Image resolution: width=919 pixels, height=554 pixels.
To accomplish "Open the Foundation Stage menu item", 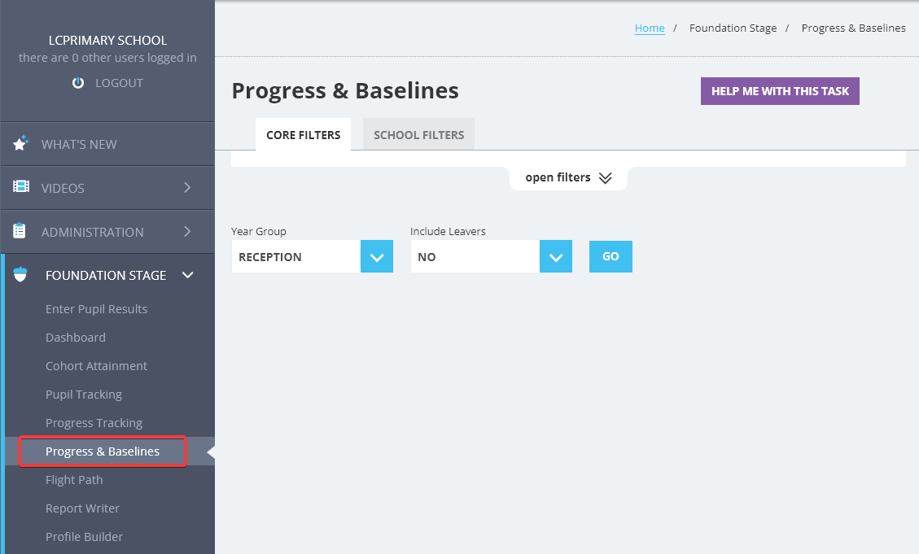I will [x=107, y=275].
